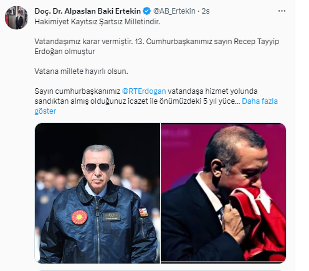Click the Vatandaşımız karar vermiştir paragraph
Viewport: 309px width, 271px height.
156,47
